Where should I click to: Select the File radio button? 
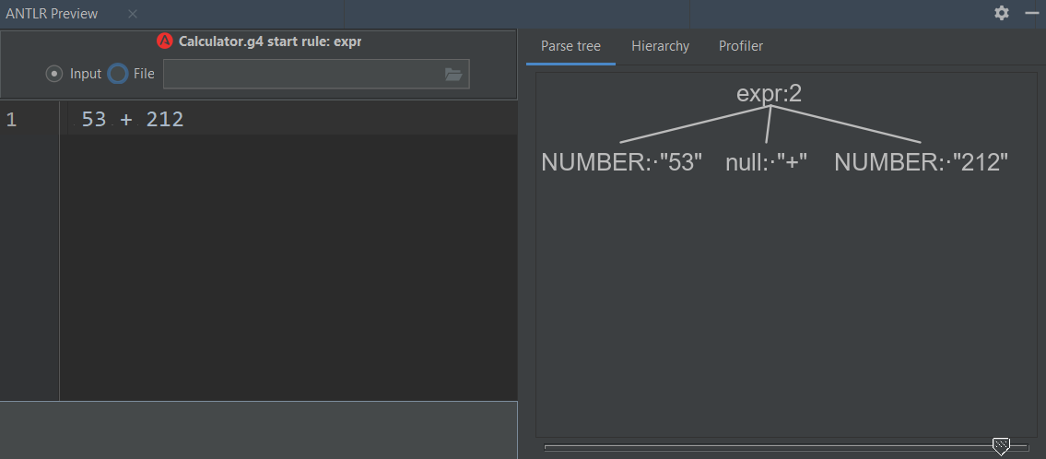[x=118, y=74]
